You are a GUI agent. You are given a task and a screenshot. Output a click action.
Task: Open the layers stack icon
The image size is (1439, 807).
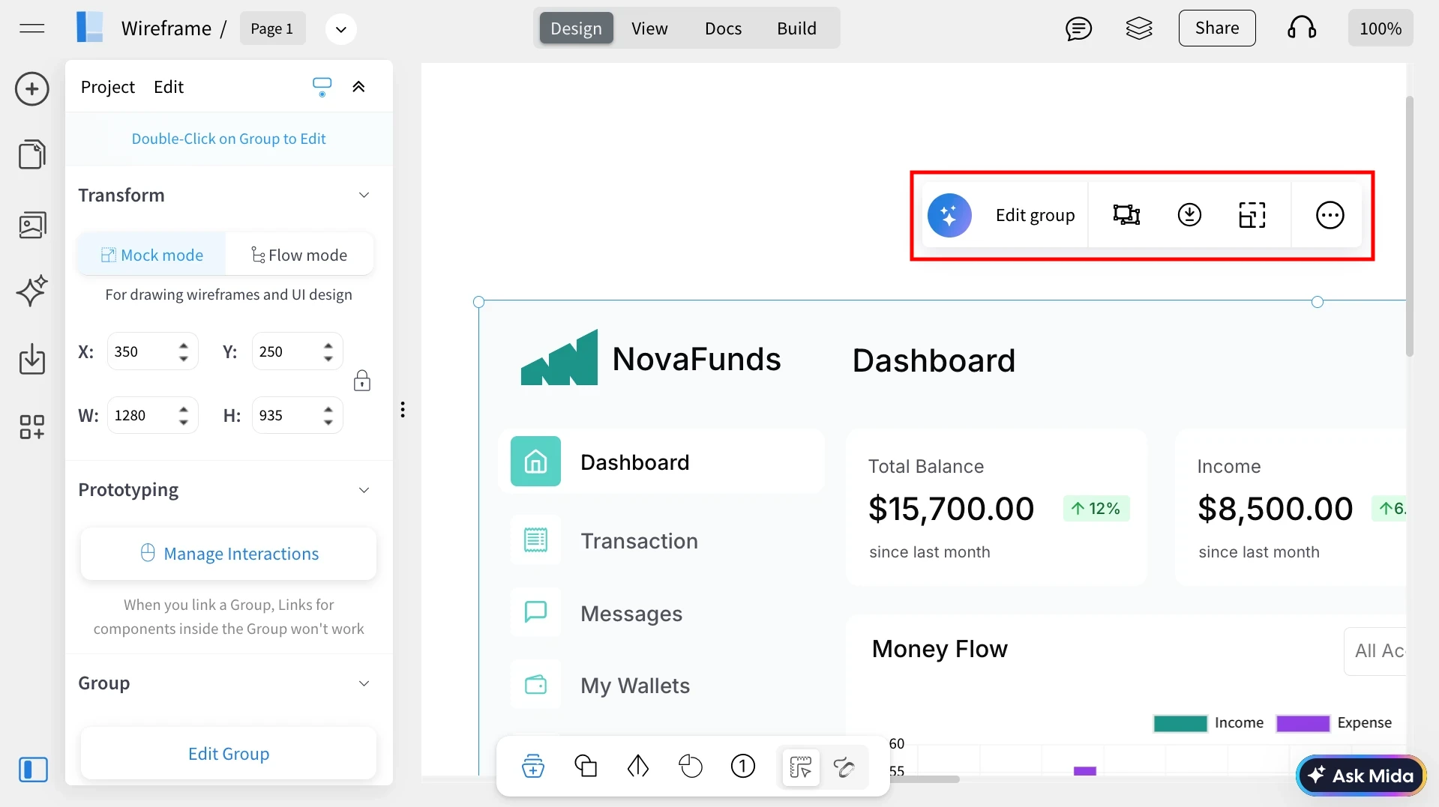1139,28
